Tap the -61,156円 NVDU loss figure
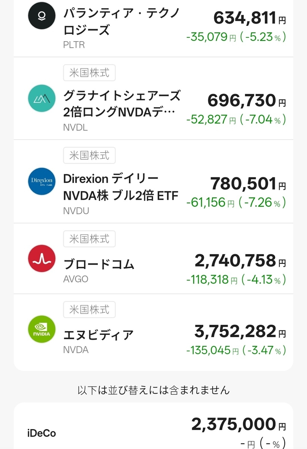 (211, 203)
